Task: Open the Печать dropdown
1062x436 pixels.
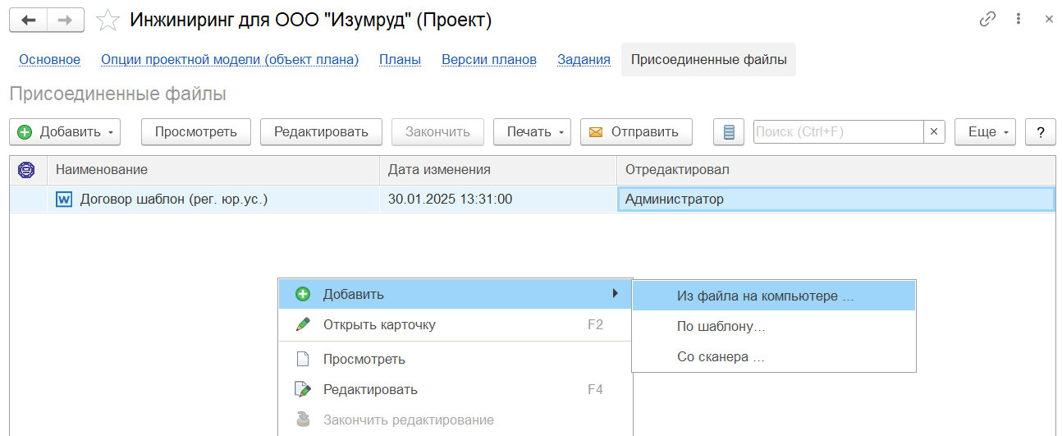Action: (x=532, y=132)
